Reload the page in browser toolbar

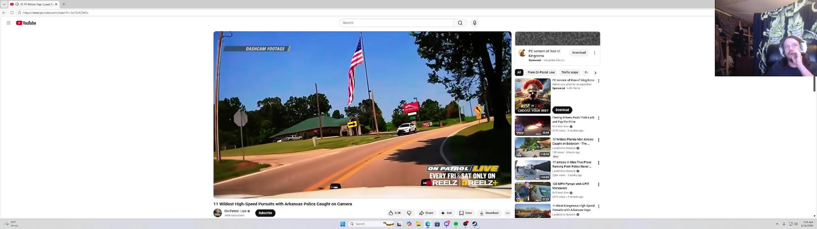point(12,13)
